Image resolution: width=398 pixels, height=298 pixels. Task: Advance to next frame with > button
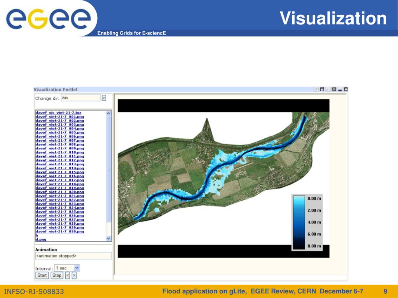pos(74,275)
